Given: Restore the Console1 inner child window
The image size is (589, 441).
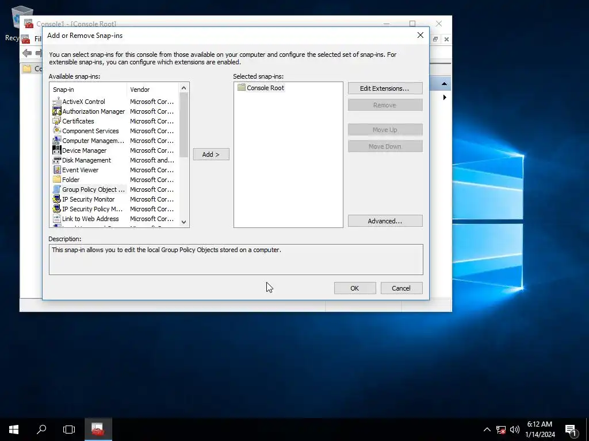Looking at the screenshot, I should 435,39.
